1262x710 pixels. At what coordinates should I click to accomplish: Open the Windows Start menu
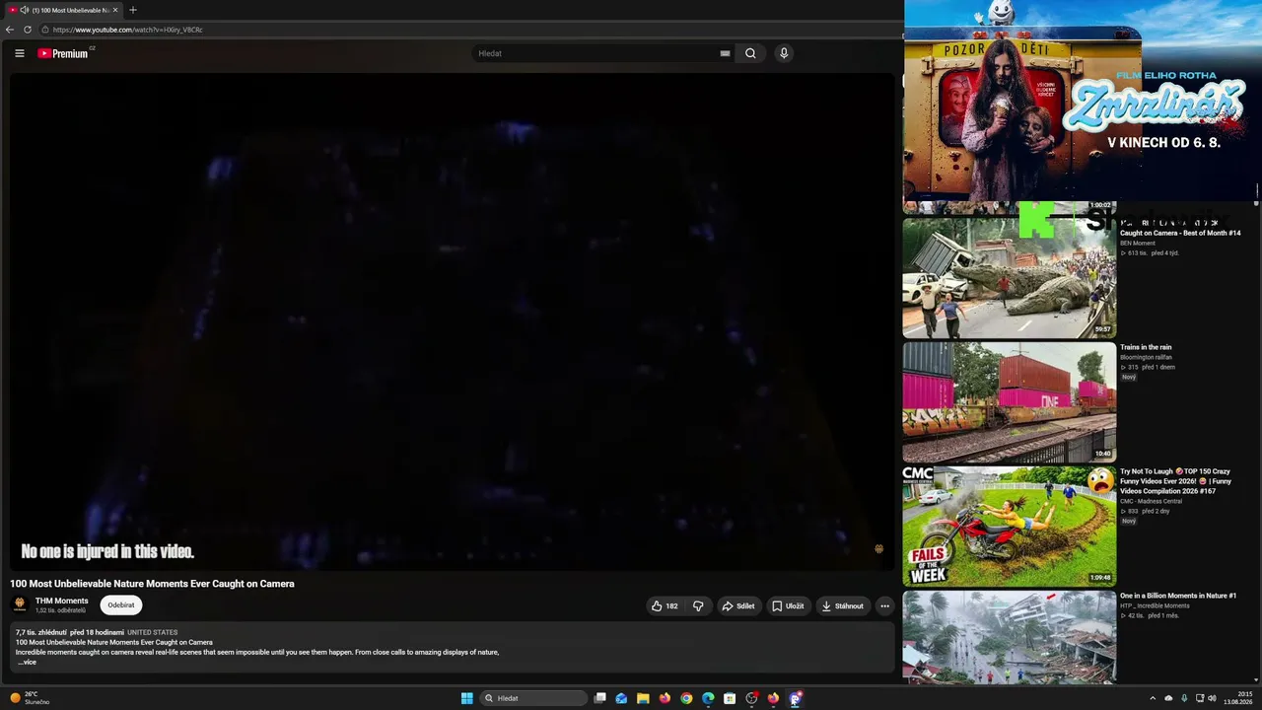click(x=466, y=698)
